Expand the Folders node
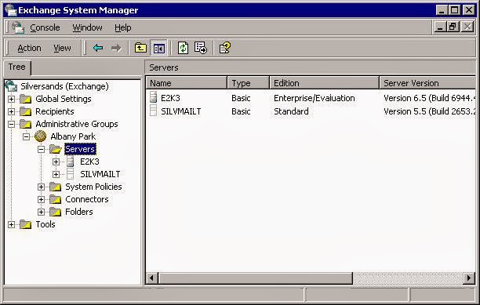The image size is (480, 305). tap(41, 212)
